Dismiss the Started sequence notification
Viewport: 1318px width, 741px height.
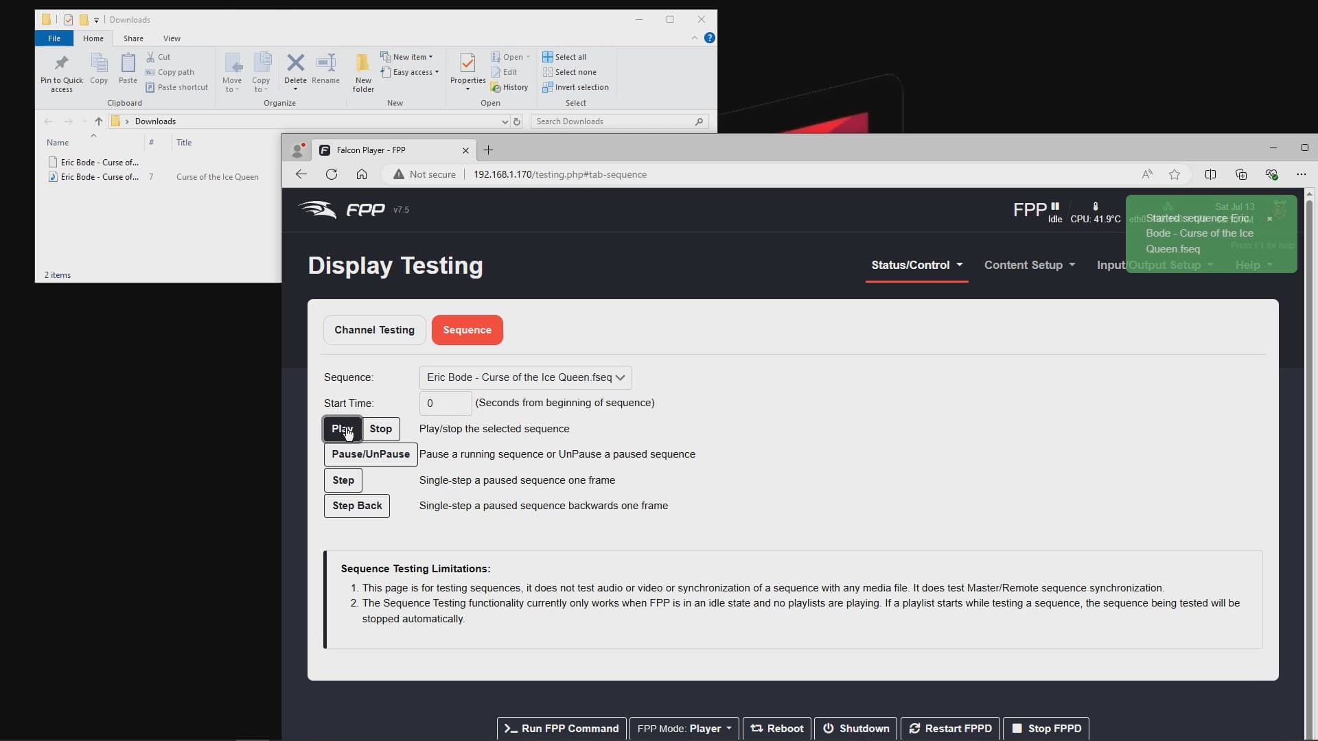click(x=1269, y=219)
